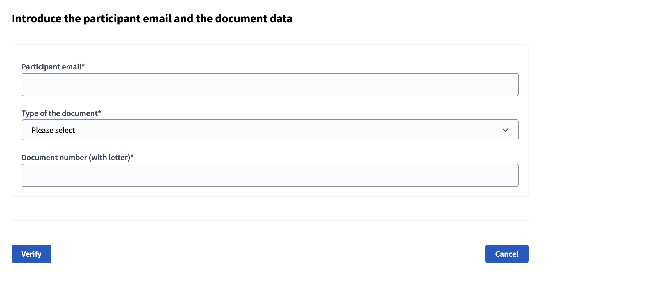
Task: Click Please select placeholder text
Action: click(x=53, y=130)
